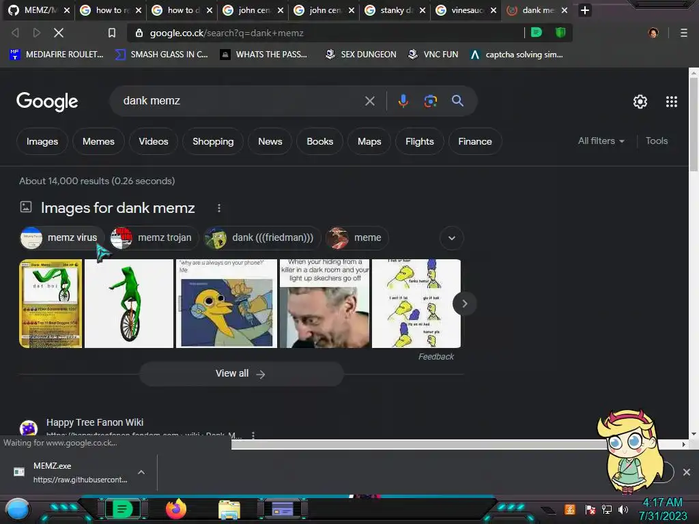This screenshot has height=524, width=699.
Task: Open the browser hamburger menu
Action: click(684, 33)
